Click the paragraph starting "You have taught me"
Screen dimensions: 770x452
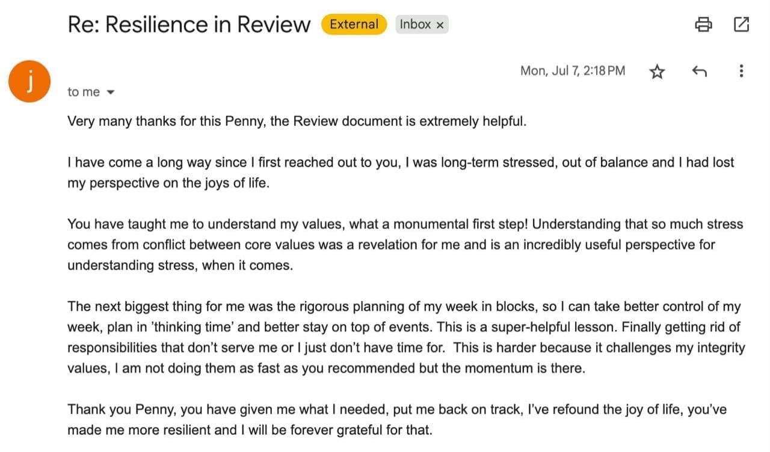[x=405, y=245]
